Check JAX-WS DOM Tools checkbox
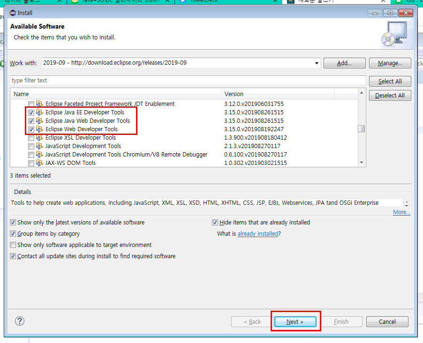Image resolution: width=423 pixels, height=343 pixels. point(31,163)
